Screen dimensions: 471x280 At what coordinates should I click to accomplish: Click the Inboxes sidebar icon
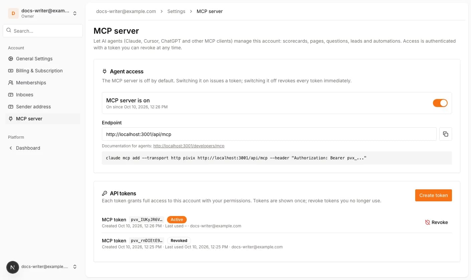(x=11, y=95)
